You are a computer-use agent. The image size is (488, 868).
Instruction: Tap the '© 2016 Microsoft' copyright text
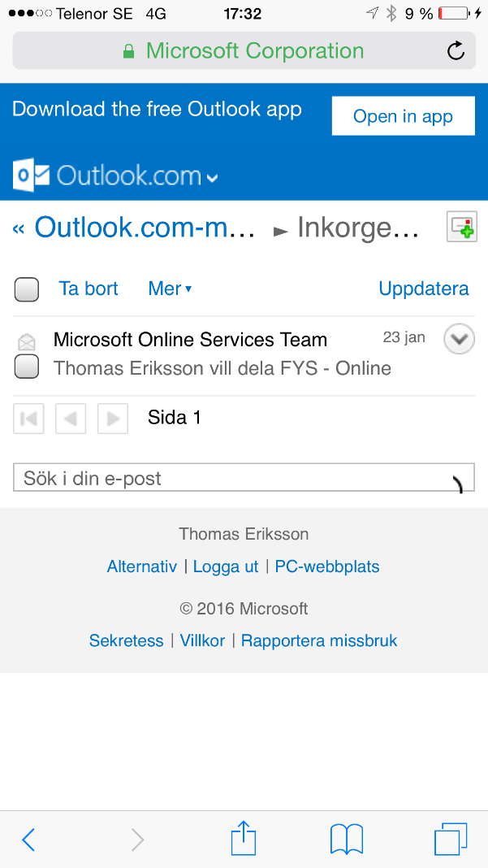coord(244,609)
